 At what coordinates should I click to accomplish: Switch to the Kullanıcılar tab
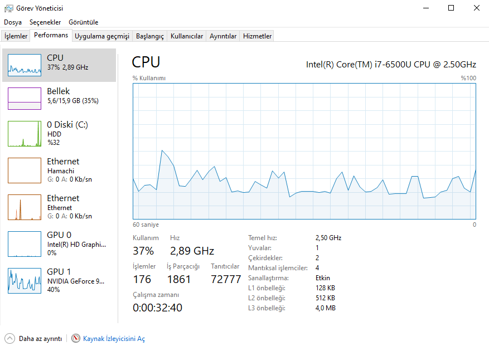pos(187,36)
